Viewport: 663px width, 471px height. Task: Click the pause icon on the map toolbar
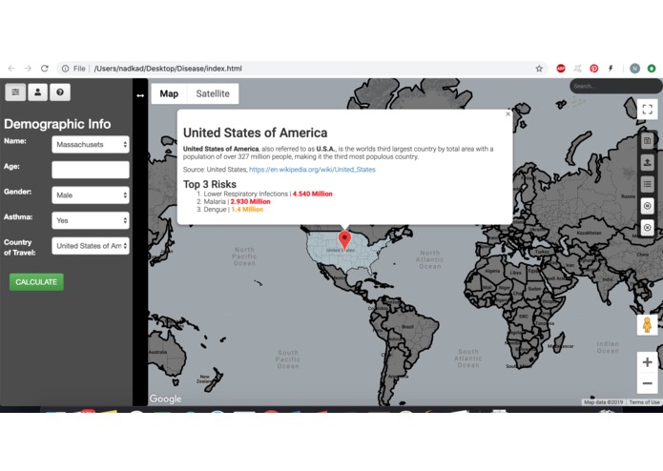coord(648,206)
